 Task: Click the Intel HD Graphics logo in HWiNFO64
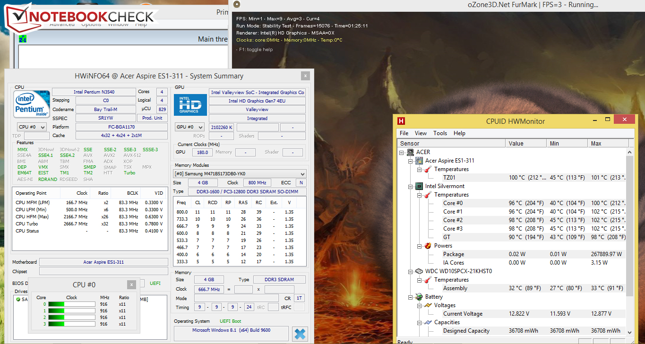(190, 105)
